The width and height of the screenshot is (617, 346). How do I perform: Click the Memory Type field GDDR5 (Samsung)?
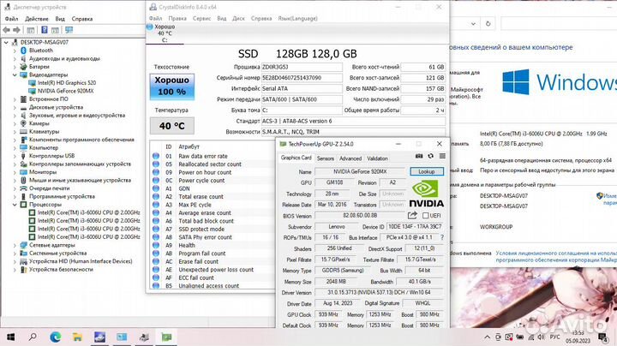tap(342, 271)
